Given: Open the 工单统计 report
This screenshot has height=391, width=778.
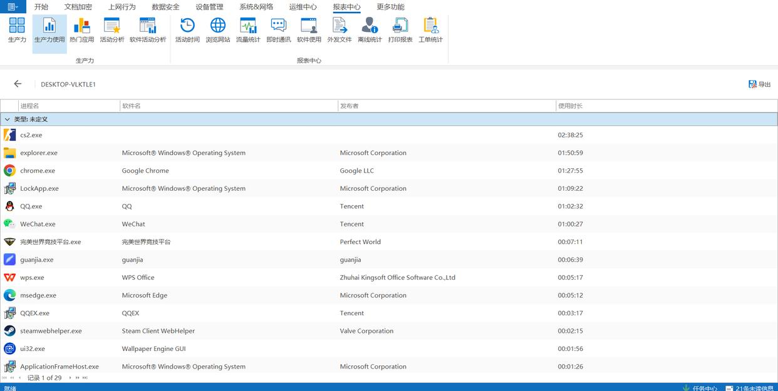Looking at the screenshot, I should coord(430,30).
